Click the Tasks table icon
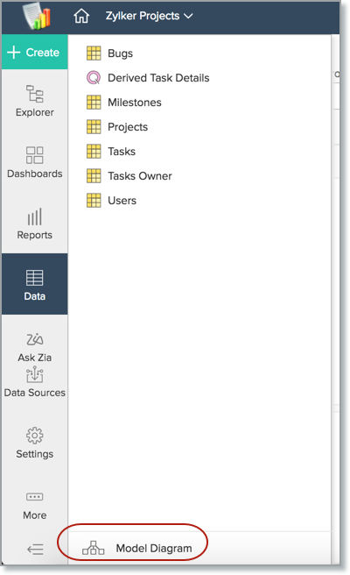Image resolution: width=350 pixels, height=575 pixels. (94, 152)
